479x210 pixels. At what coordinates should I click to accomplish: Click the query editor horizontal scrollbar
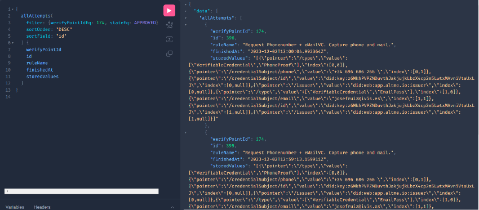[x=82, y=191]
